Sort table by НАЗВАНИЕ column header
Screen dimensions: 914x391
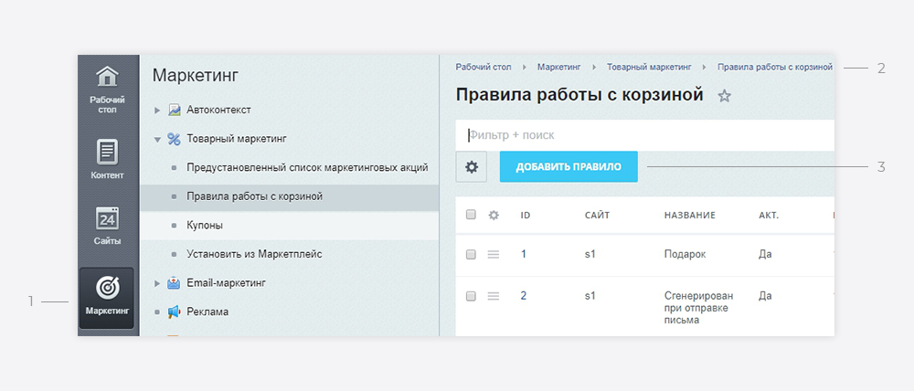689,215
